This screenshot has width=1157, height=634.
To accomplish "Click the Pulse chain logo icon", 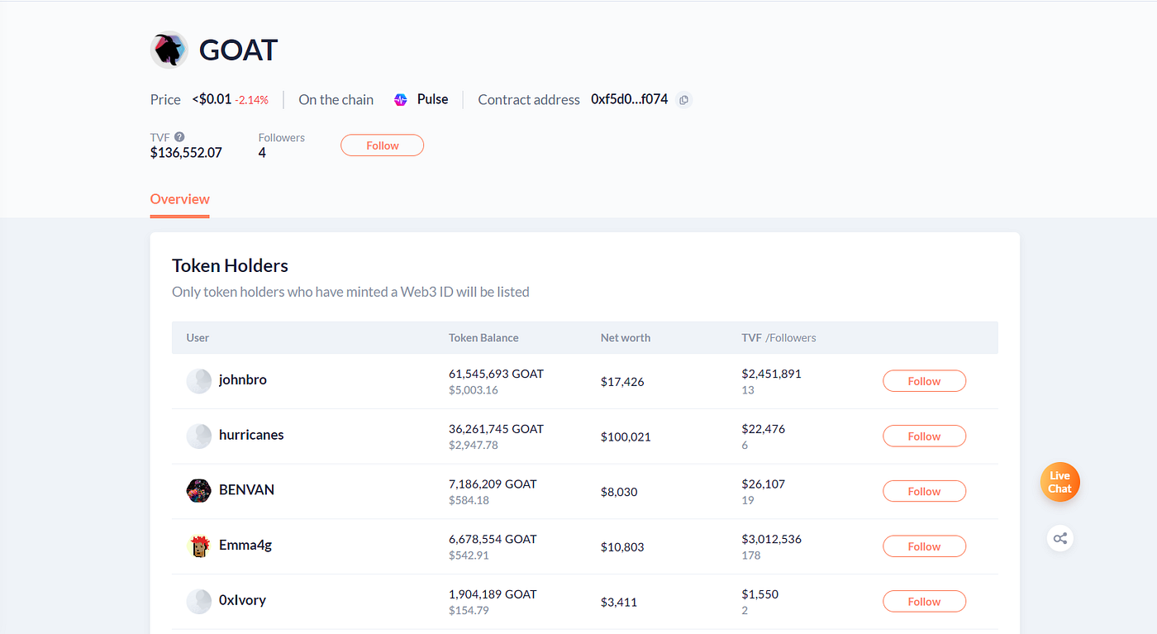I will (x=401, y=100).
